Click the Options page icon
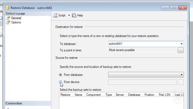 [8, 22]
